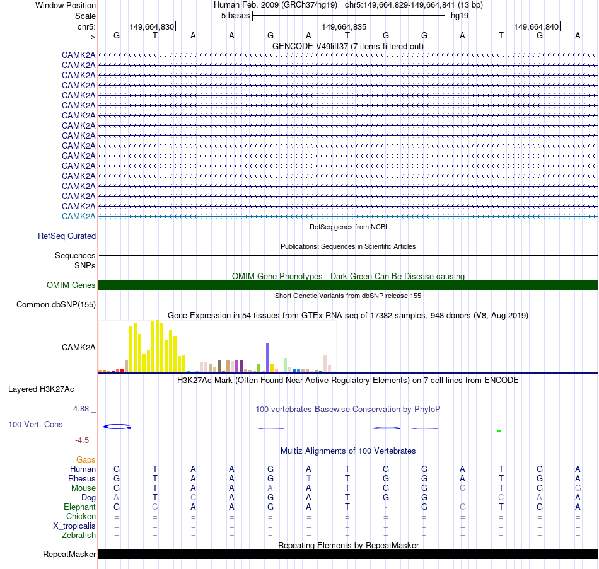Viewport: 599px width, 569px height.
Task: Click the 5 bases scale bar
Action: 349,16
